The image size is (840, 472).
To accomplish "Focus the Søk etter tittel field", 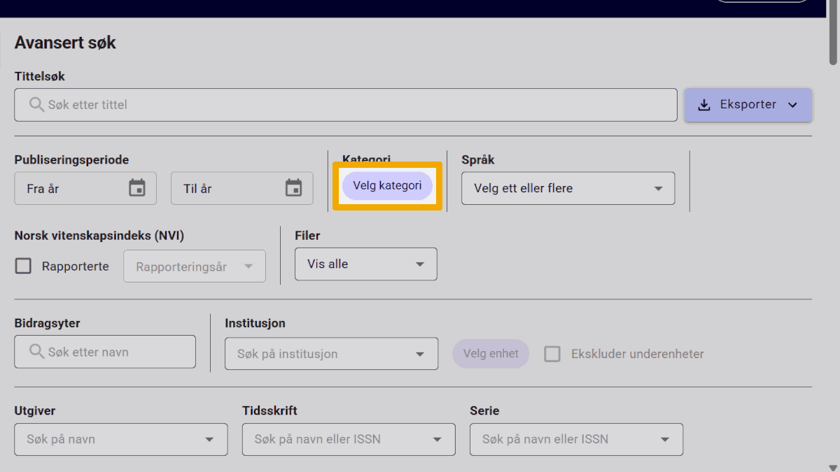I will pos(346,105).
